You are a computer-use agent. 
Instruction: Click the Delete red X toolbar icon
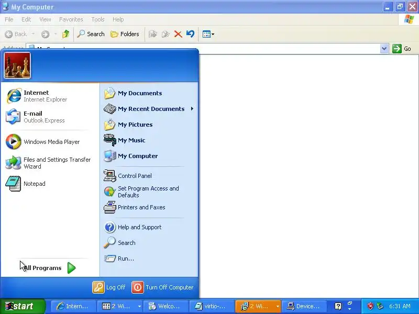click(x=178, y=34)
